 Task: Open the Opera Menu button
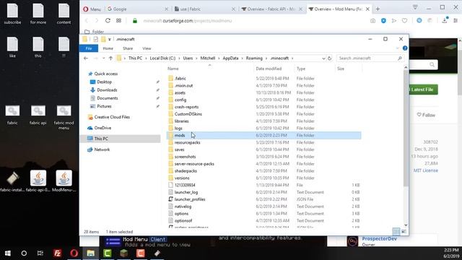pos(92,9)
